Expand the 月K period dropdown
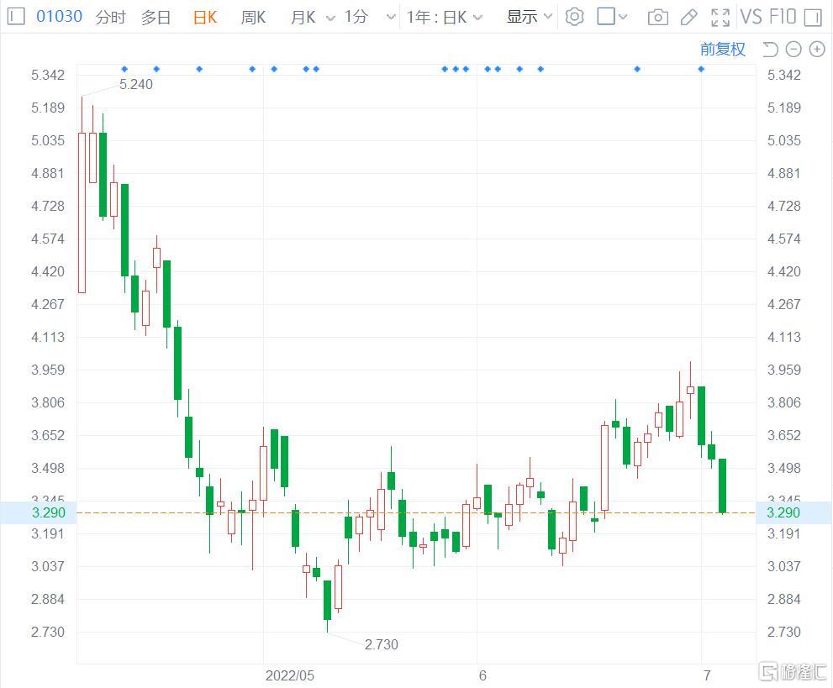This screenshot has width=833, height=688. coord(330,18)
